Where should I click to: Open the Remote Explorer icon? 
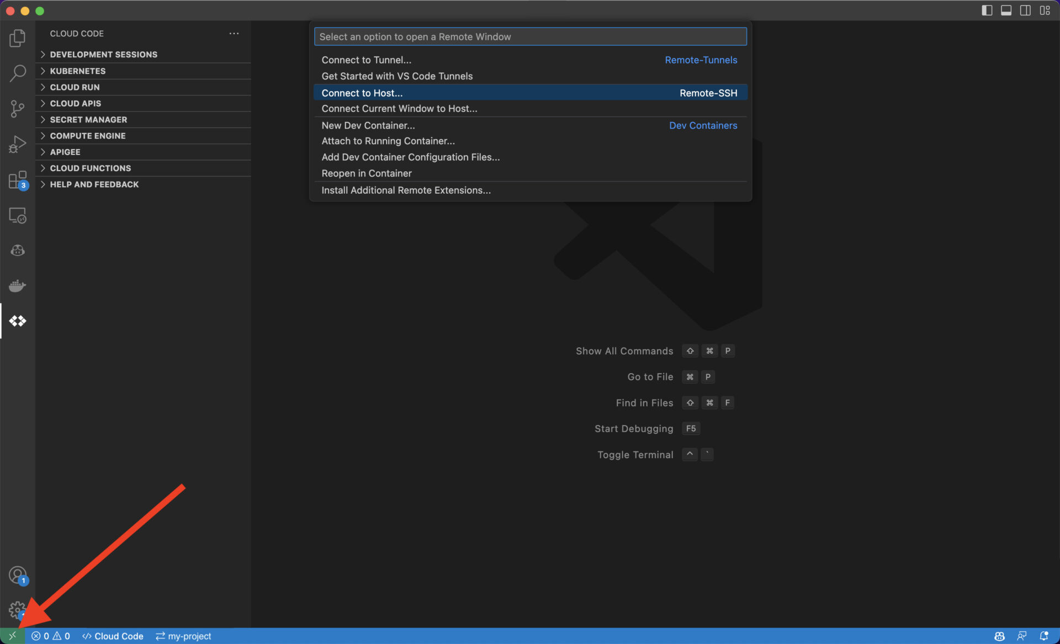18,215
